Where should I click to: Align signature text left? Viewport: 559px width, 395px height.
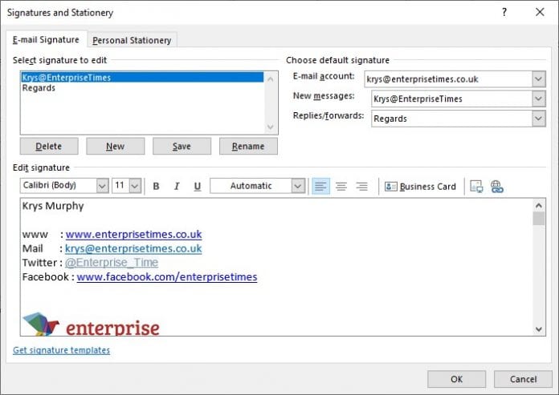pos(320,186)
